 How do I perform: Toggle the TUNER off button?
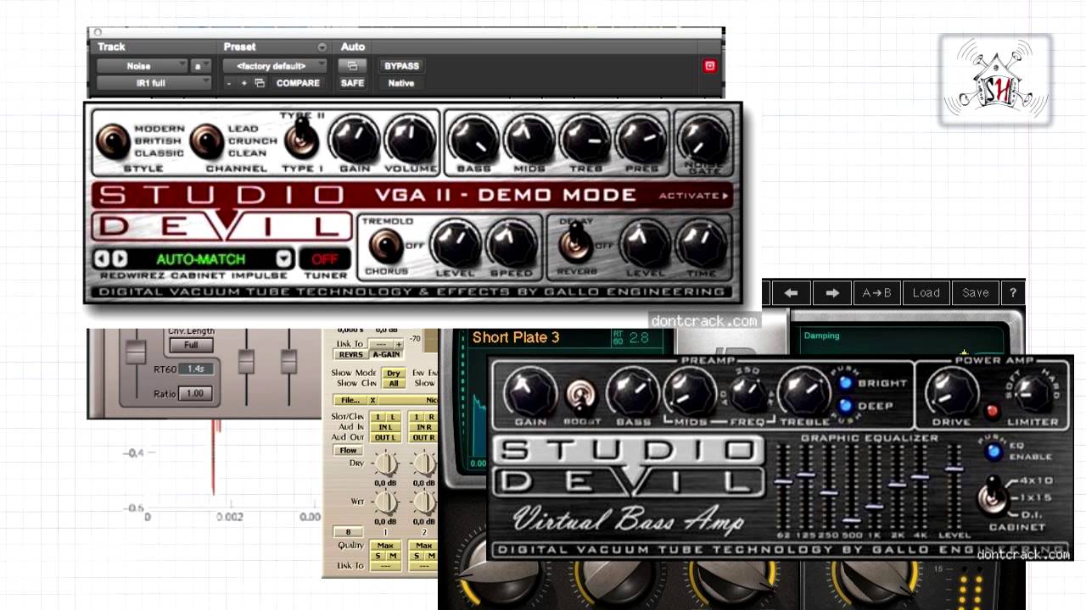(325, 259)
